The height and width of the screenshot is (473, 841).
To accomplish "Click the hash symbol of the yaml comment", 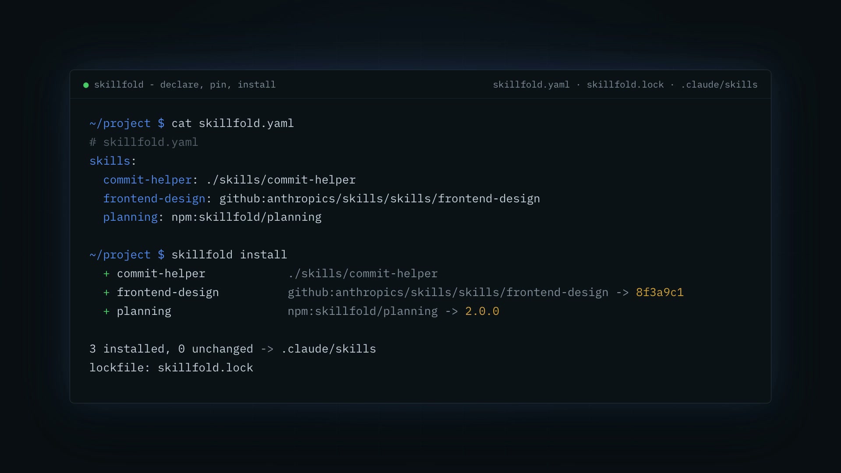I will 93,142.
